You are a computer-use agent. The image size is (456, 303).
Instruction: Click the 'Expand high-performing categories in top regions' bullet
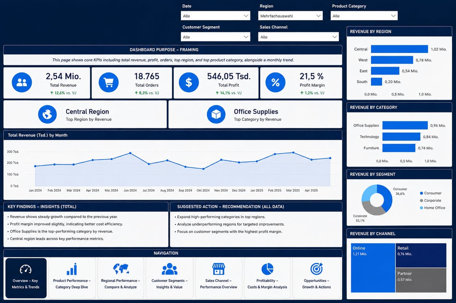220,217
